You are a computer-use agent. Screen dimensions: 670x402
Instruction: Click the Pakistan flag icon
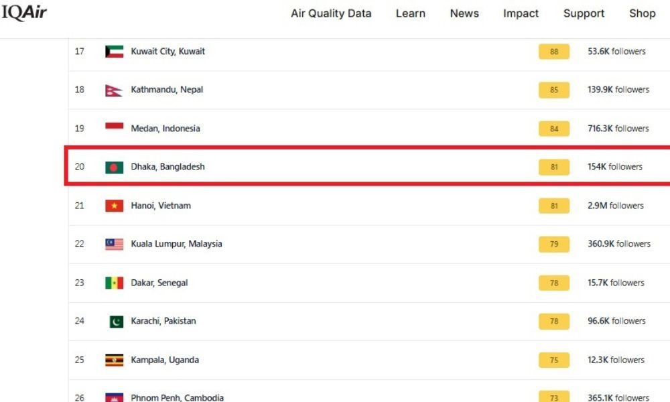(116, 321)
